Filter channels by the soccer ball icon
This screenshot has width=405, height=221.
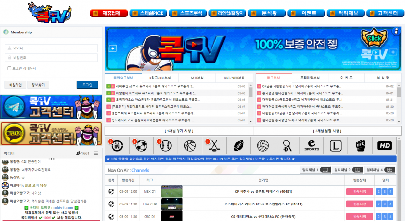pos(141,145)
